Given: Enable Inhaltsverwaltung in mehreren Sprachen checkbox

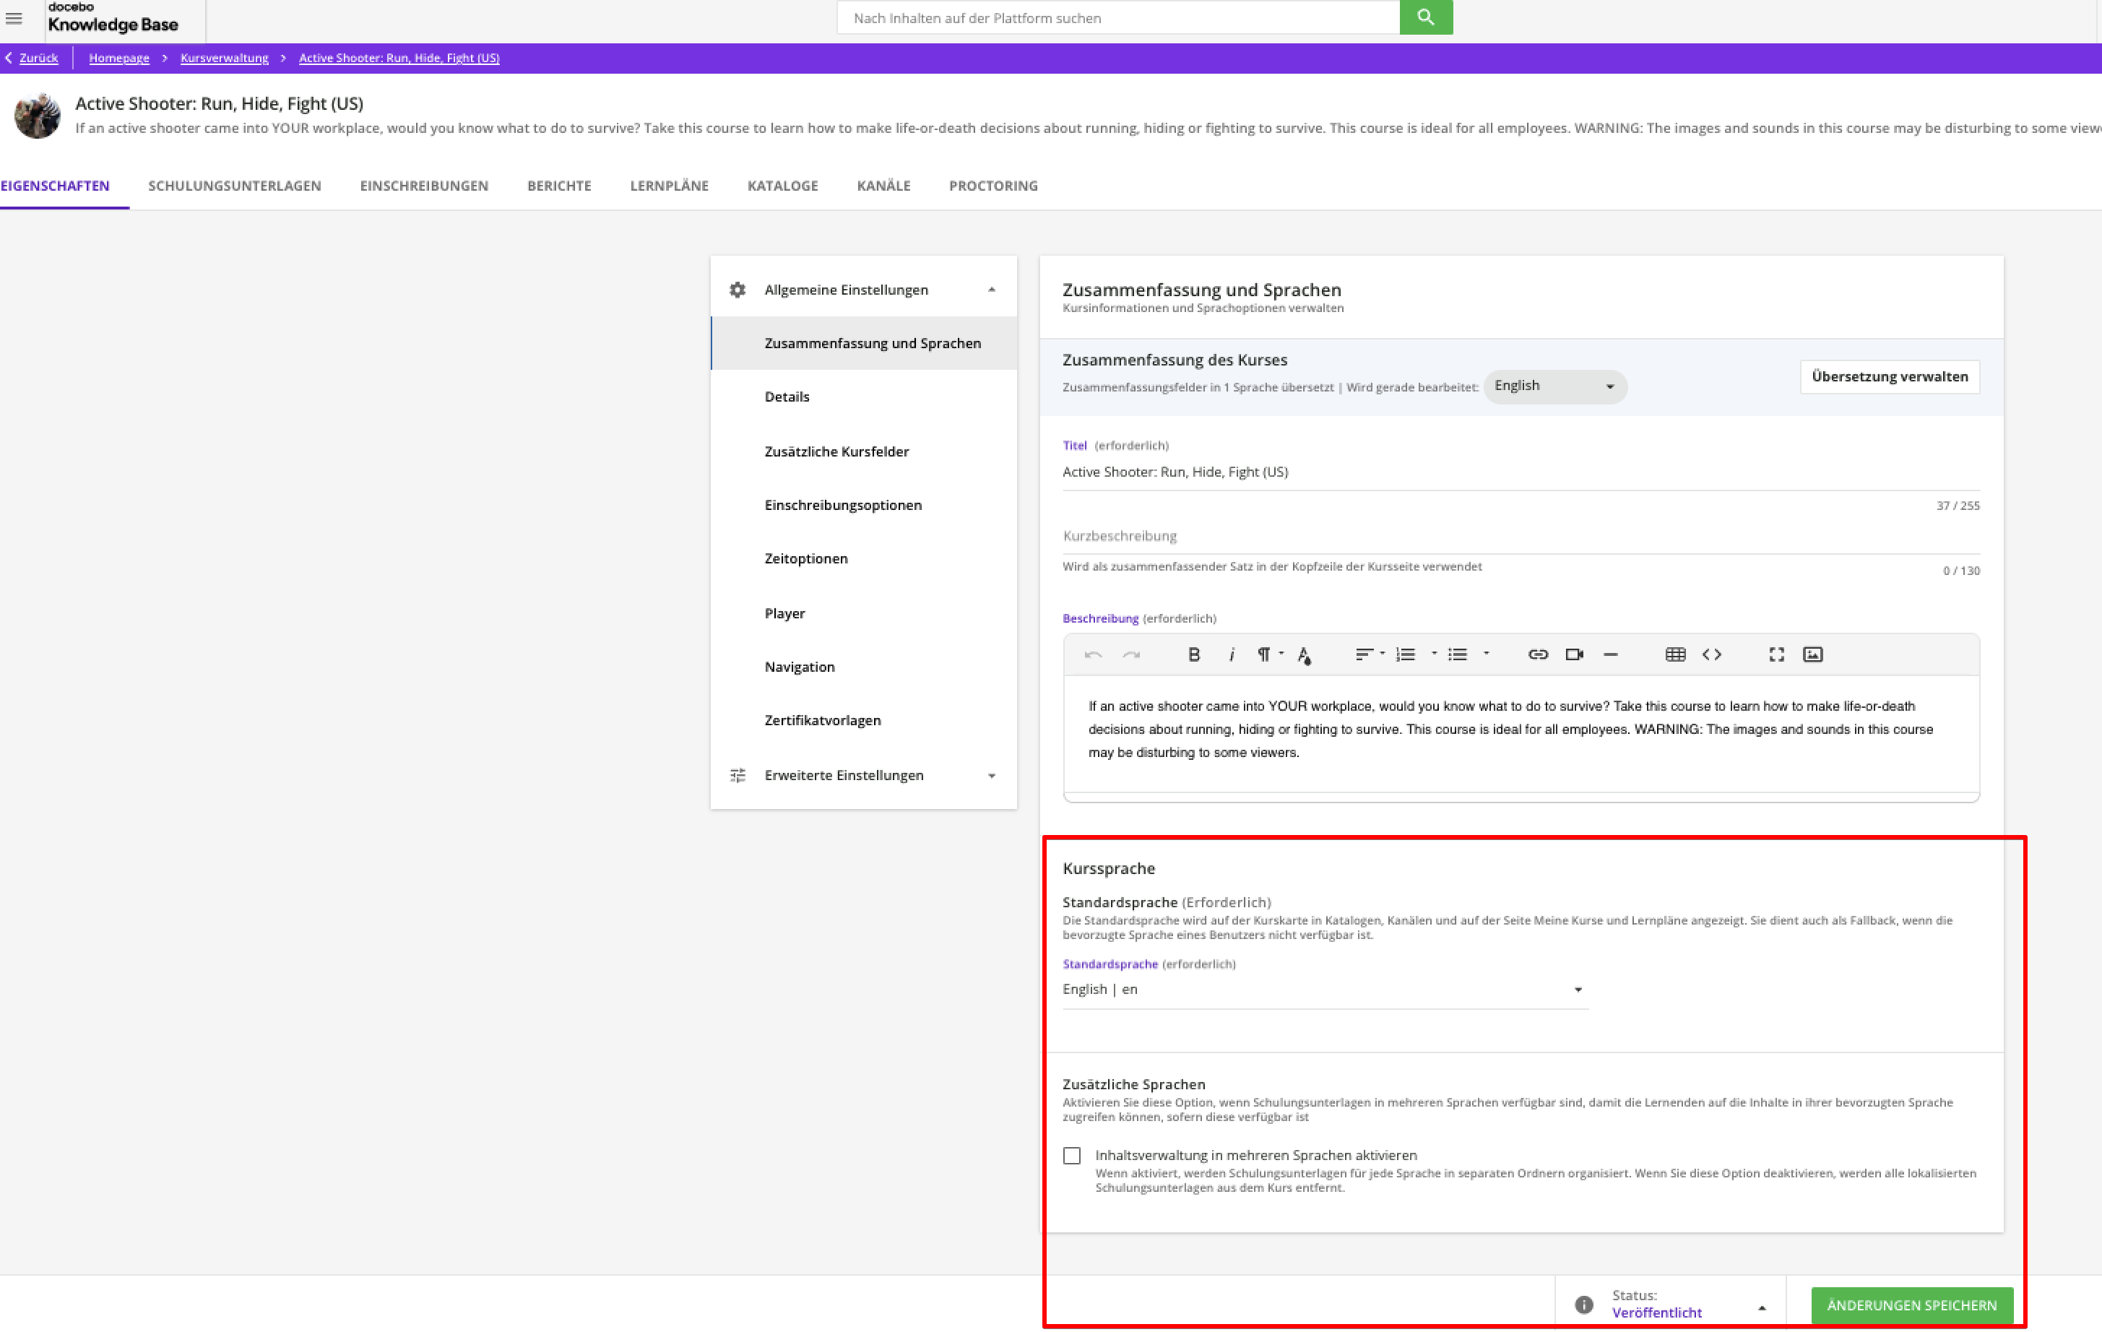Looking at the screenshot, I should pos(1072,1156).
